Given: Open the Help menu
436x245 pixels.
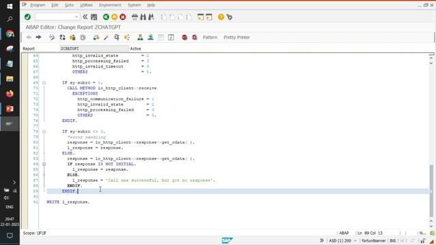Looking at the screenshot, I should (151, 5).
